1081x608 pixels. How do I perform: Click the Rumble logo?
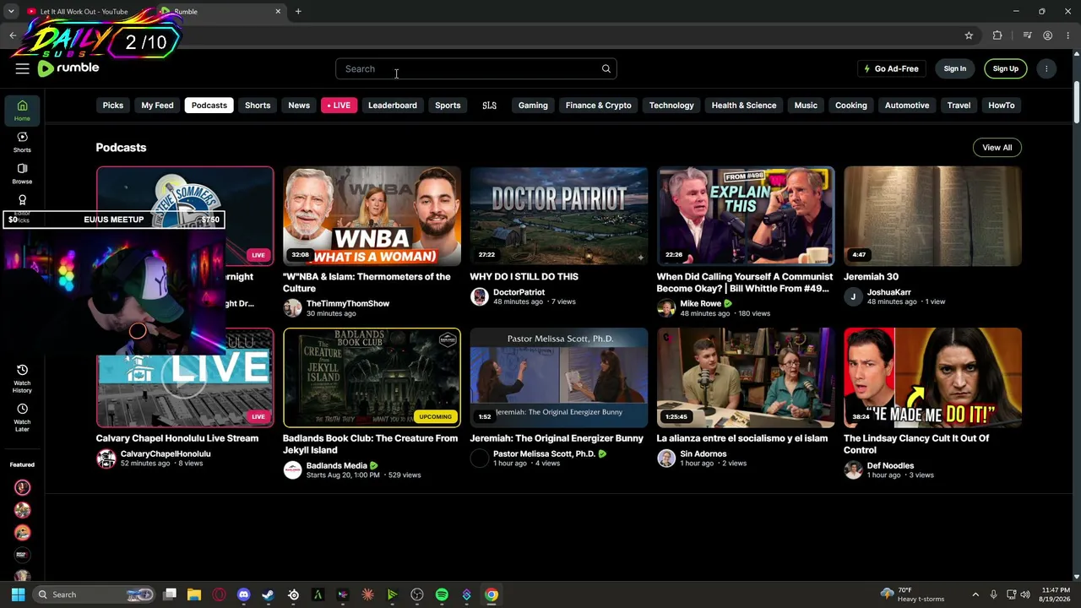(x=68, y=68)
